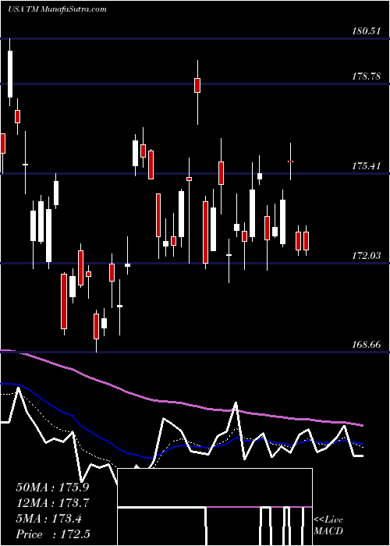Click the lowest red candle near 168.66
390x546 pixels.
[x=96, y=331]
